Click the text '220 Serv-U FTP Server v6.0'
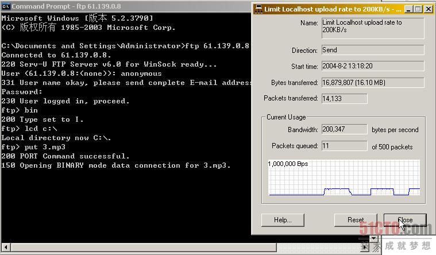Image resolution: width=436 pixels, height=255 pixels. pos(61,64)
